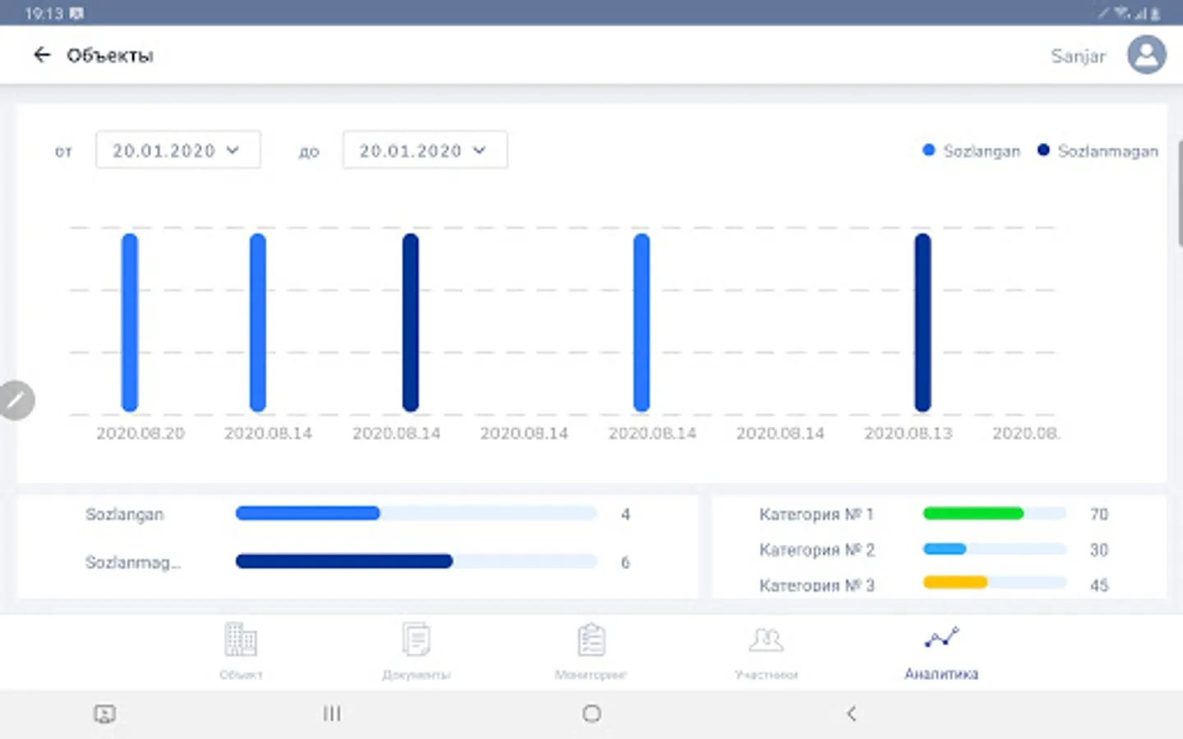
Task: Click the 2020.08.20 axis label
Action: [x=140, y=434]
